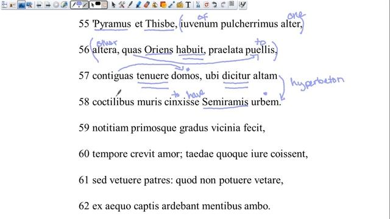The height and width of the screenshot is (219, 390).
Task: Select the blue Highlighter tool
Action: click(138, 5)
